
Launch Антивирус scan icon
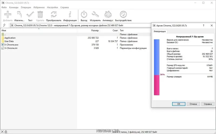(108, 15)
